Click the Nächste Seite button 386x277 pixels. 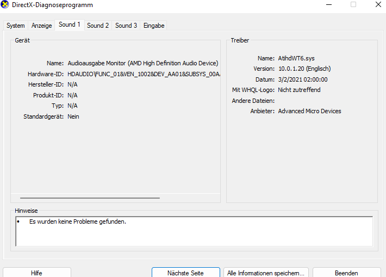pos(185,273)
